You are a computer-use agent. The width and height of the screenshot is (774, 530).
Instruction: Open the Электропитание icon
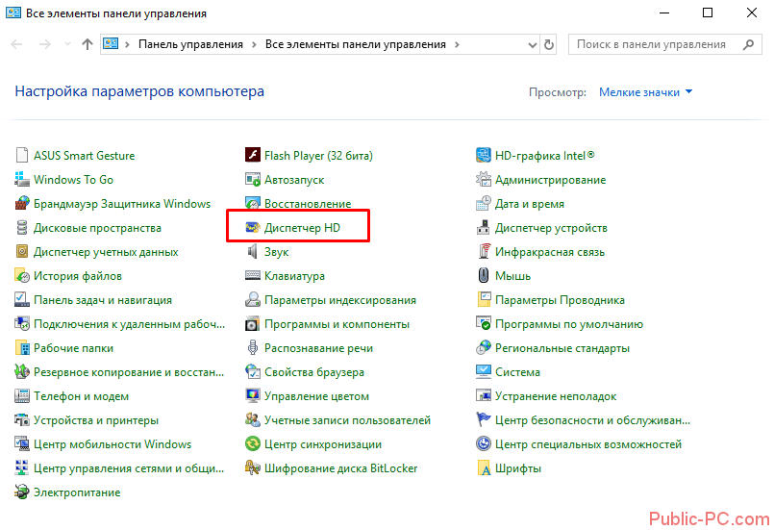(x=22, y=492)
